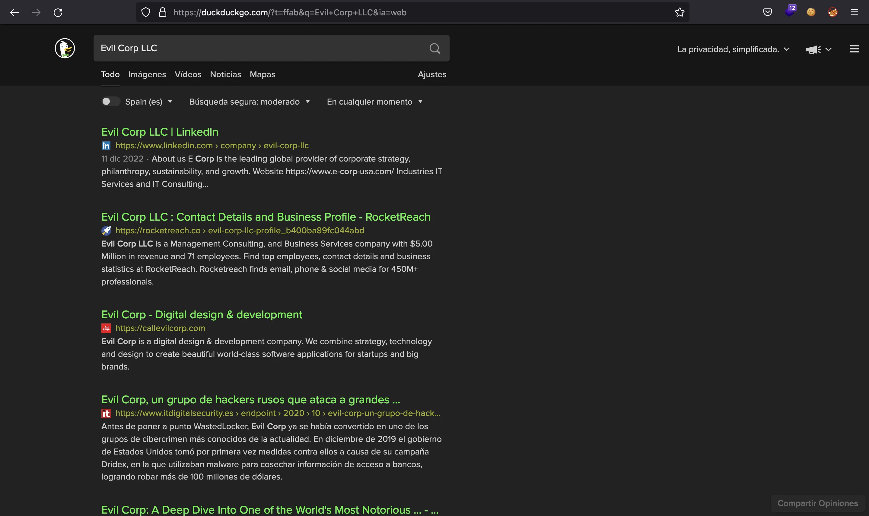The width and height of the screenshot is (869, 516).
Task: Click the "About us E Corp is the leading" snippet
Action: [272, 171]
